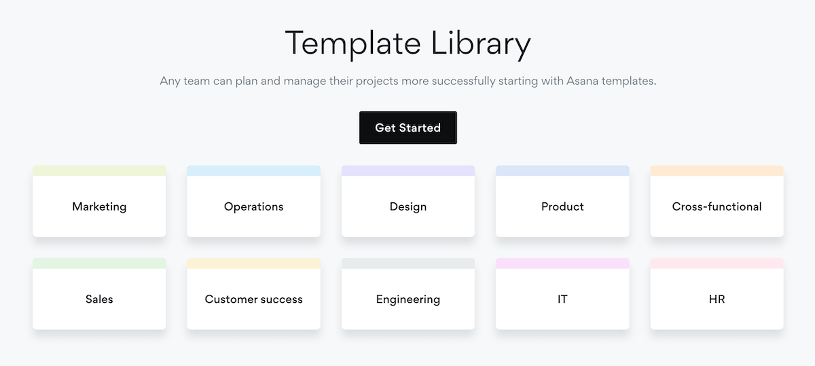Screen dimensions: 815x366
Task: Click orange strip atop Cross-functional card
Action: click(x=717, y=170)
